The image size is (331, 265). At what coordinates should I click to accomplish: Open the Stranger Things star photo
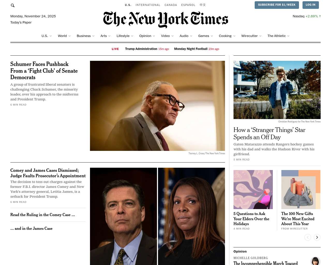coord(277,90)
